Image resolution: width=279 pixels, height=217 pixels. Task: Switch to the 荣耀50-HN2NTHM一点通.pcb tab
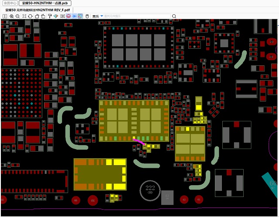click(45, 3)
